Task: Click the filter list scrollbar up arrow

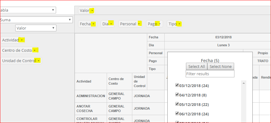Action: click(244, 83)
